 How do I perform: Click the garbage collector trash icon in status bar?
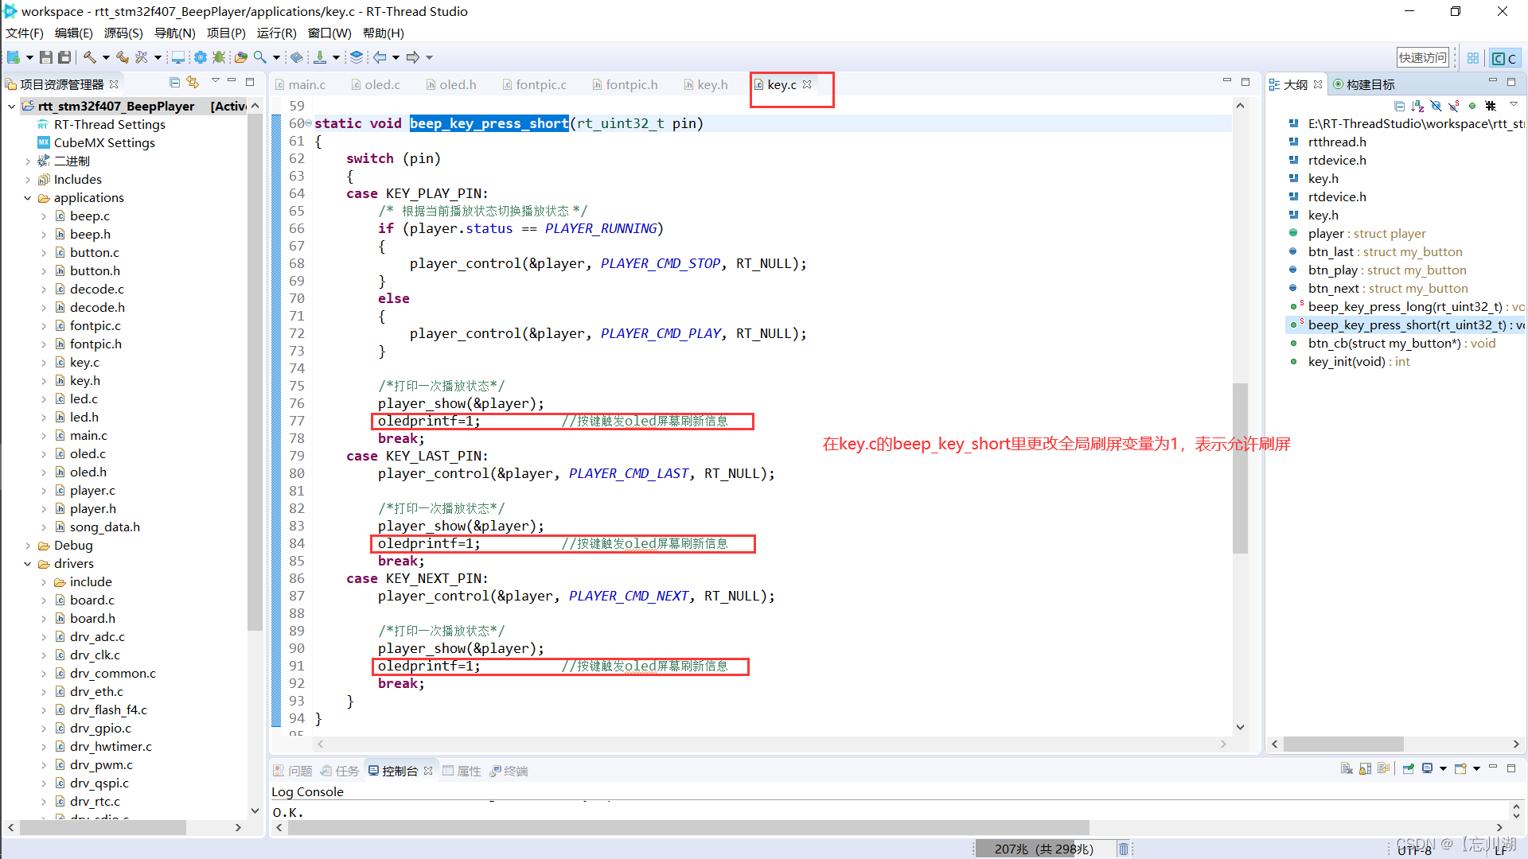point(1123,849)
